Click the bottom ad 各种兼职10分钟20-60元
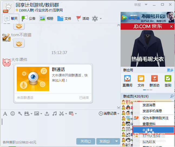Screen dimensions: 175x147 pyautogui.click(x=19, y=142)
